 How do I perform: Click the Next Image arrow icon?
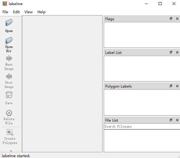(9, 58)
